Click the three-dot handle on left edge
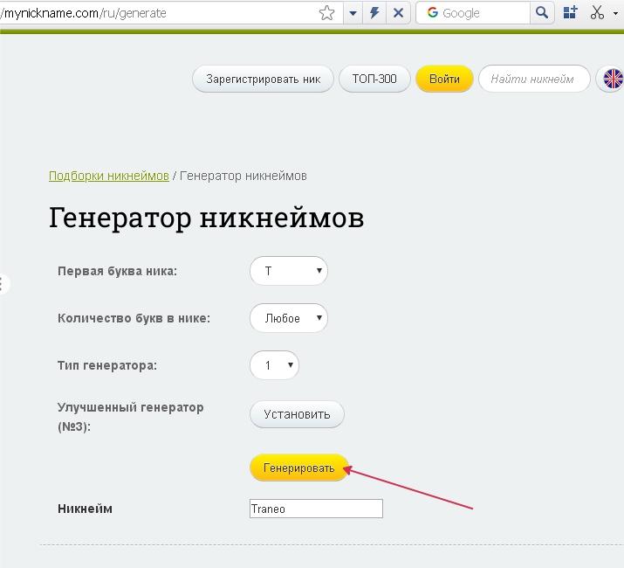This screenshot has width=624, height=568. pyautogui.click(x=3, y=284)
